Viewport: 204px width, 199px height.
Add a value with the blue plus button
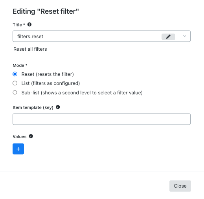click(x=18, y=149)
